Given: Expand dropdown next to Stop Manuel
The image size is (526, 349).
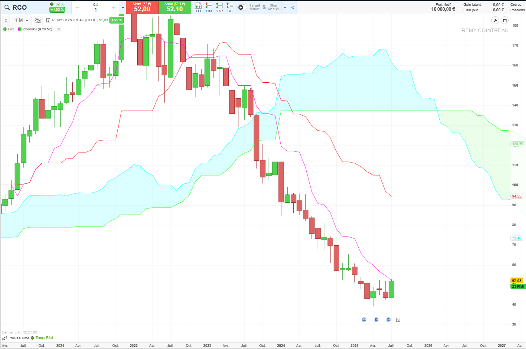Looking at the screenshot, I should click(285, 7).
